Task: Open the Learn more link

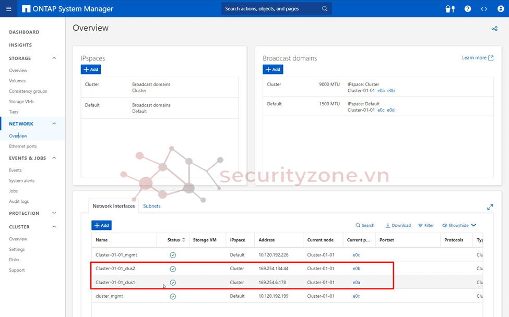Action: click(477, 58)
